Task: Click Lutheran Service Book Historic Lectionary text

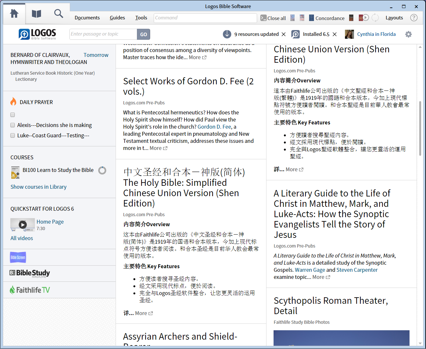Action: (x=53, y=76)
